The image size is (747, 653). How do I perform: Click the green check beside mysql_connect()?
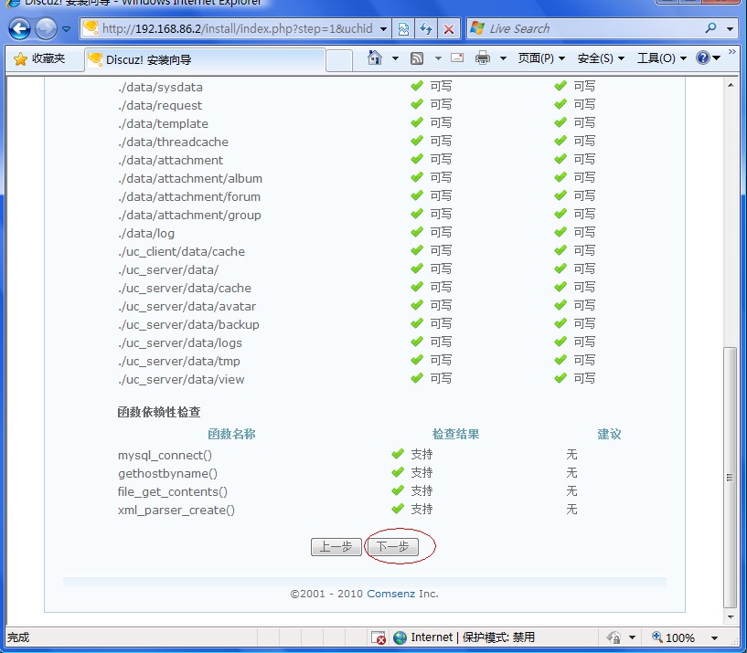(x=398, y=454)
